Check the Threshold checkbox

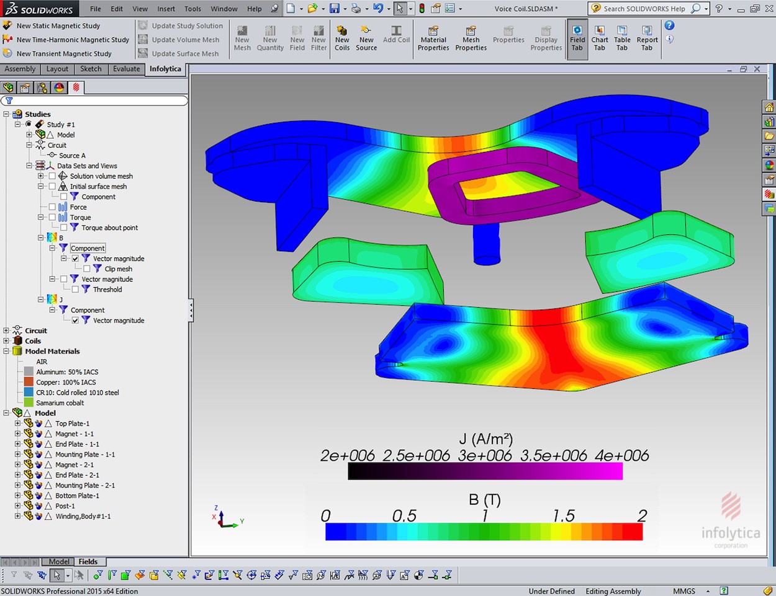[75, 289]
